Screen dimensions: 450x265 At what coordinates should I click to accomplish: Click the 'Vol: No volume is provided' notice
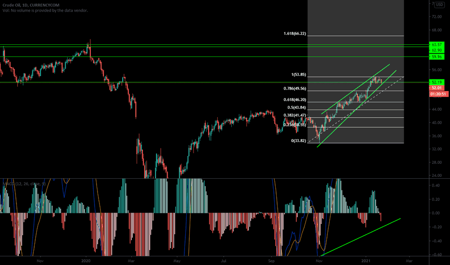tap(45, 10)
